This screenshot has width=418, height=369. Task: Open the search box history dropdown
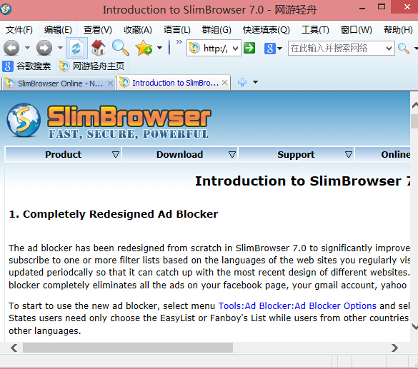(x=389, y=49)
